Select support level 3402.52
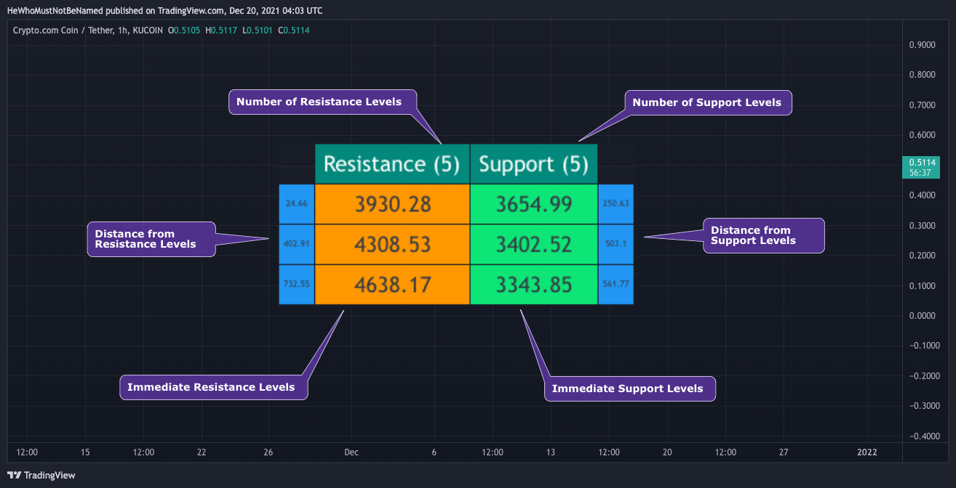 pos(534,244)
